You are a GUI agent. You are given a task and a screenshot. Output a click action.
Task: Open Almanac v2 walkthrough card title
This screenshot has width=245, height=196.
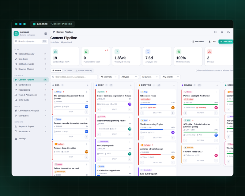coord(152,149)
